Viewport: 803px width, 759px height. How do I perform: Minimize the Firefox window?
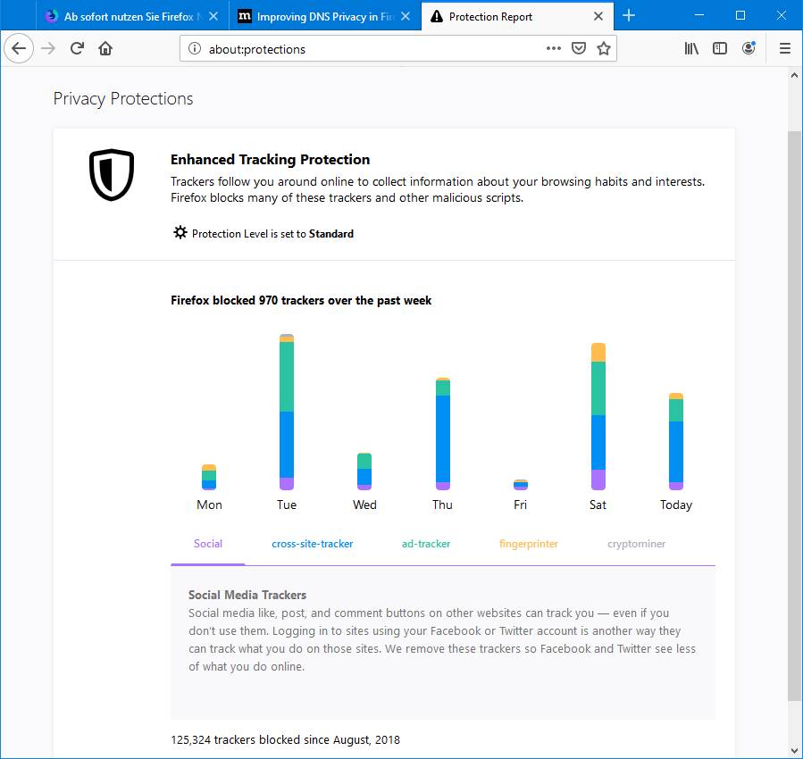point(699,16)
